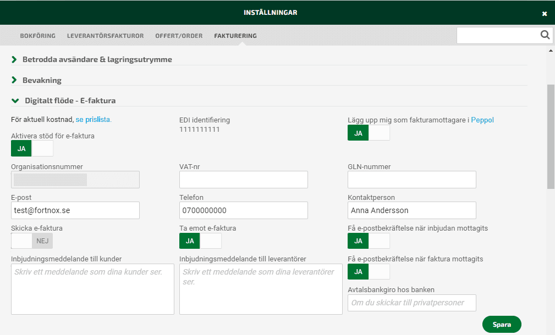Click Inbjudningsmeddelande till kunder text area
The image size is (555, 335).
93,289
